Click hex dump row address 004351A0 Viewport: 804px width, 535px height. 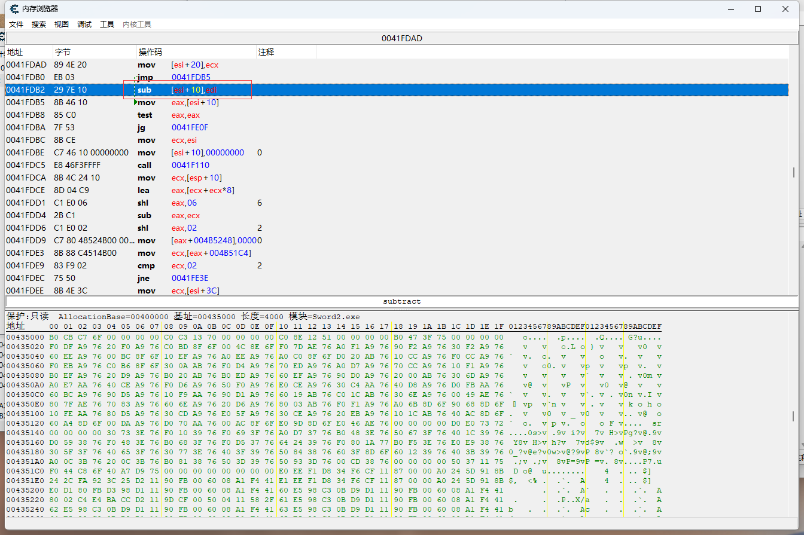coord(26,461)
